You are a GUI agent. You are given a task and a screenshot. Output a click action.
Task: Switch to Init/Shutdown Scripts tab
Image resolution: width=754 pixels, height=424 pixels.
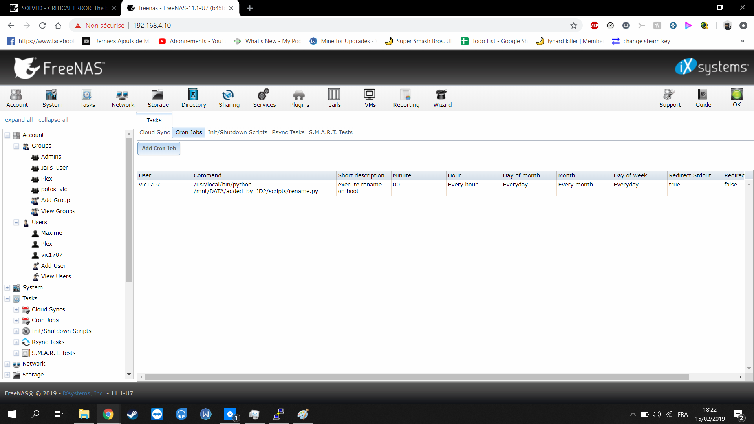point(238,132)
